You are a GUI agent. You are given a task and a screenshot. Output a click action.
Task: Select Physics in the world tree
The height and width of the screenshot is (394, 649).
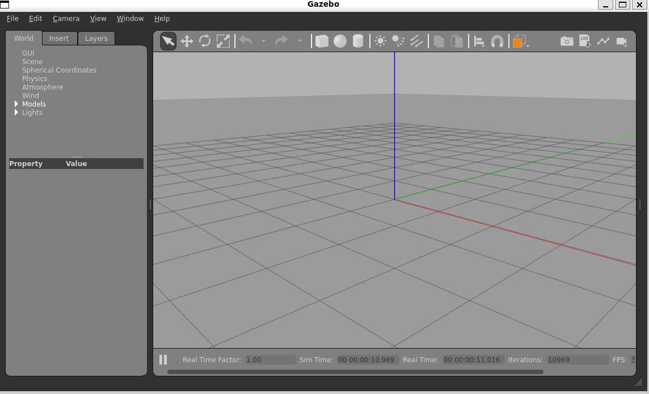click(x=35, y=79)
